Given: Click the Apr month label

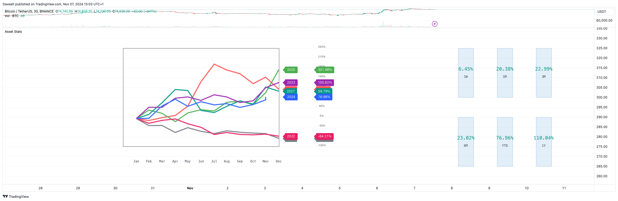Looking at the screenshot, I should pos(175,161).
